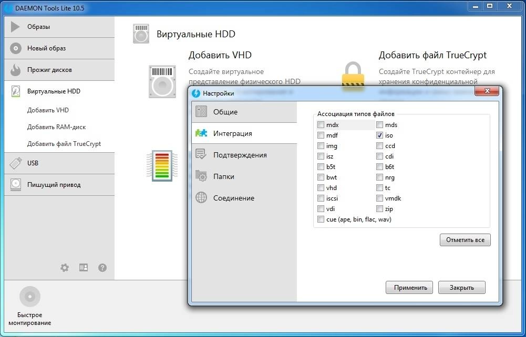Click the Соединение globe icon
526x337 pixels.
click(201, 198)
